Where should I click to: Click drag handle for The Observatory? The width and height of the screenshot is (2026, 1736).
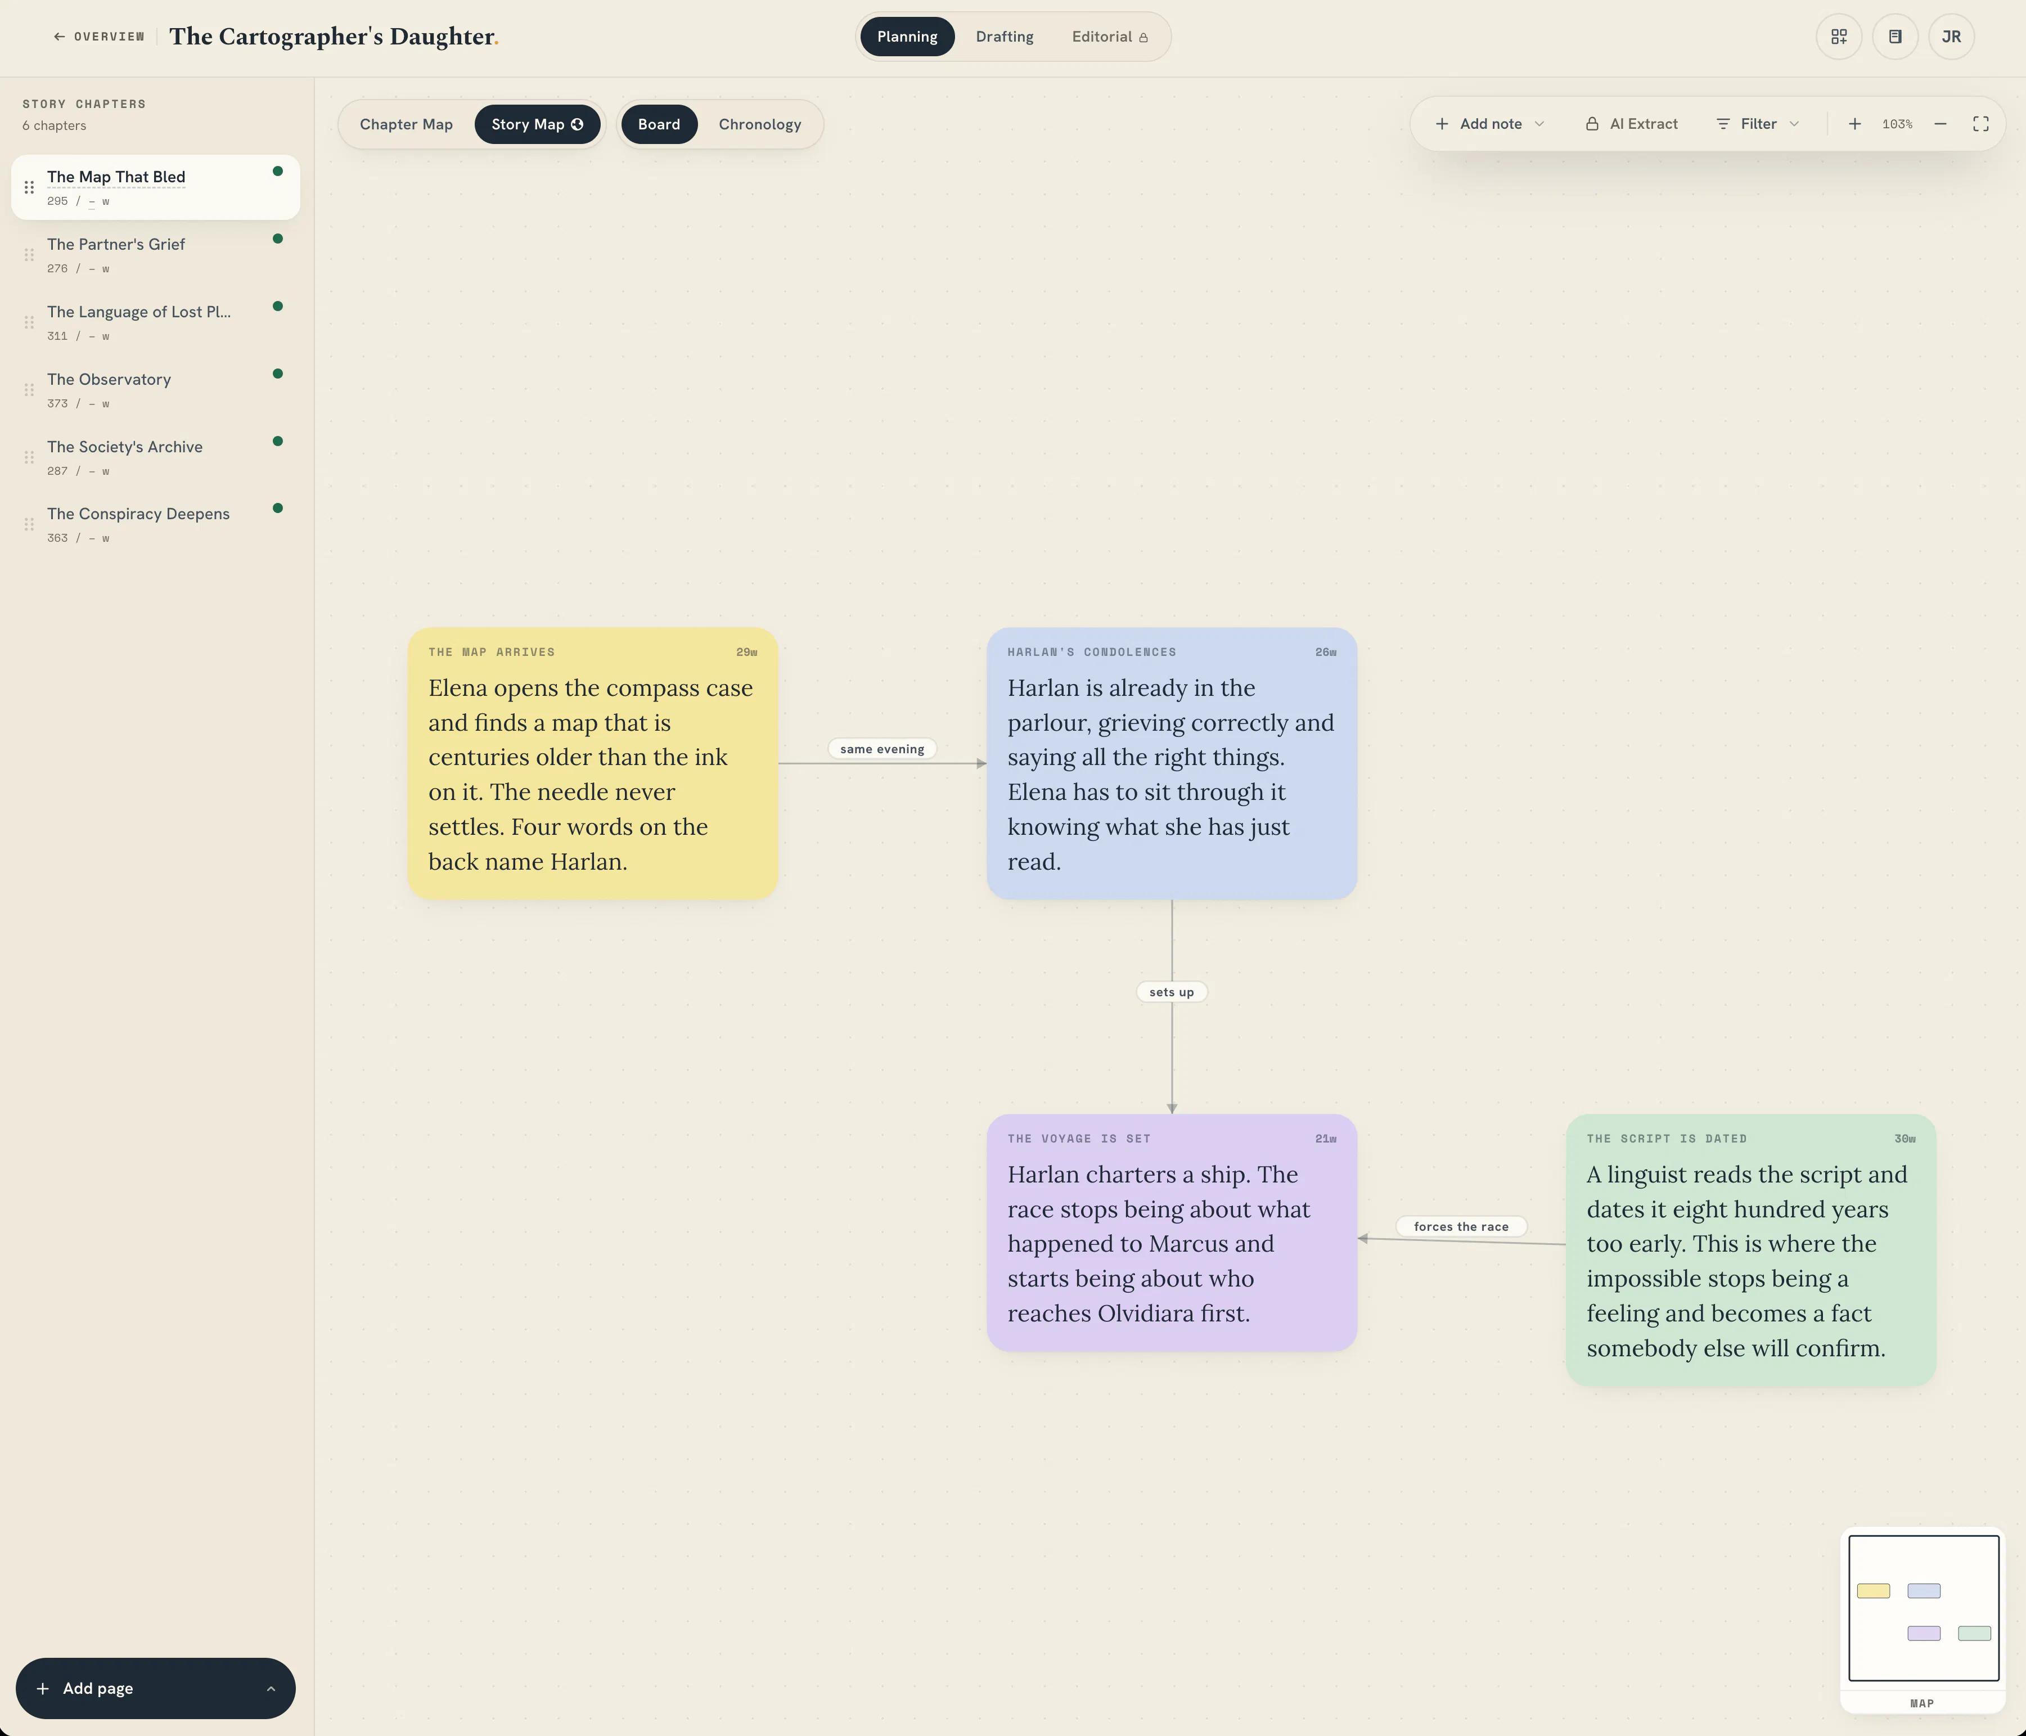29,389
